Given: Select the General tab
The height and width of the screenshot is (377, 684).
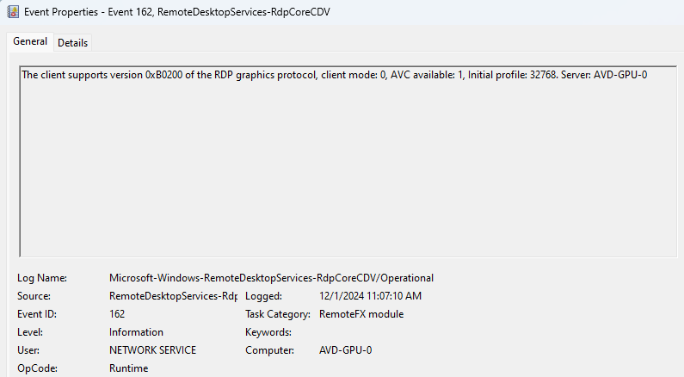Looking at the screenshot, I should (x=30, y=41).
